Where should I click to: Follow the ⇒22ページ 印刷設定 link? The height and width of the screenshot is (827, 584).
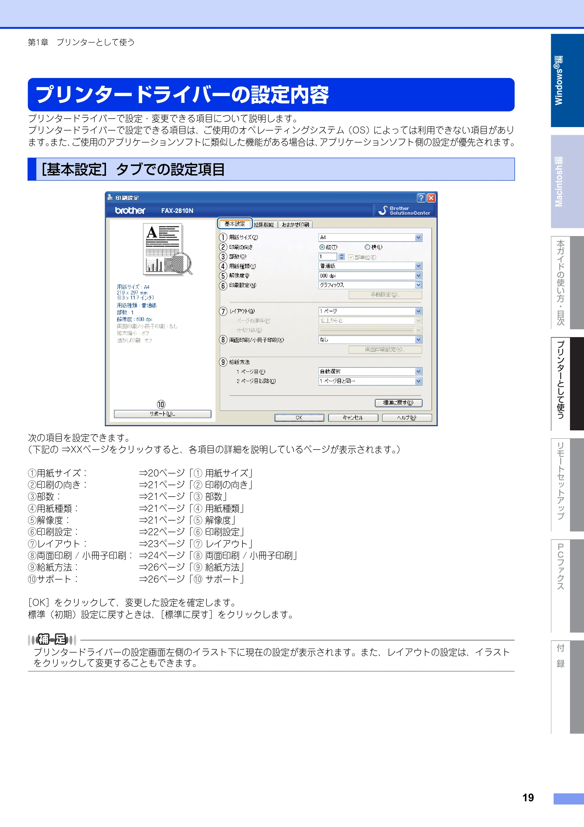coord(192,532)
